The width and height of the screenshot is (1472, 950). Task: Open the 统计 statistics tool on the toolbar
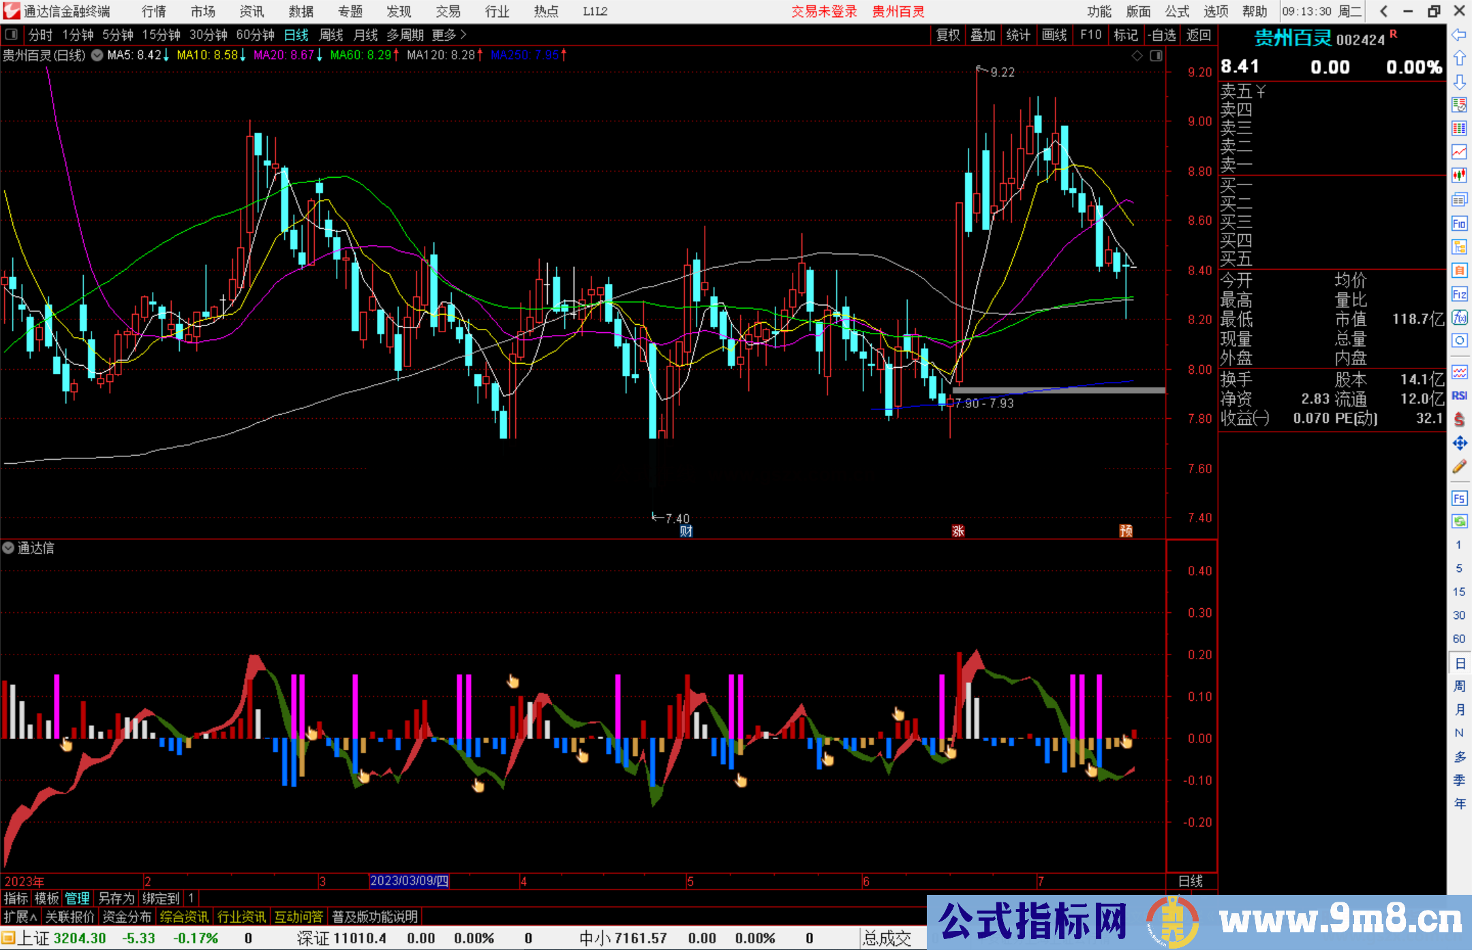click(1018, 35)
